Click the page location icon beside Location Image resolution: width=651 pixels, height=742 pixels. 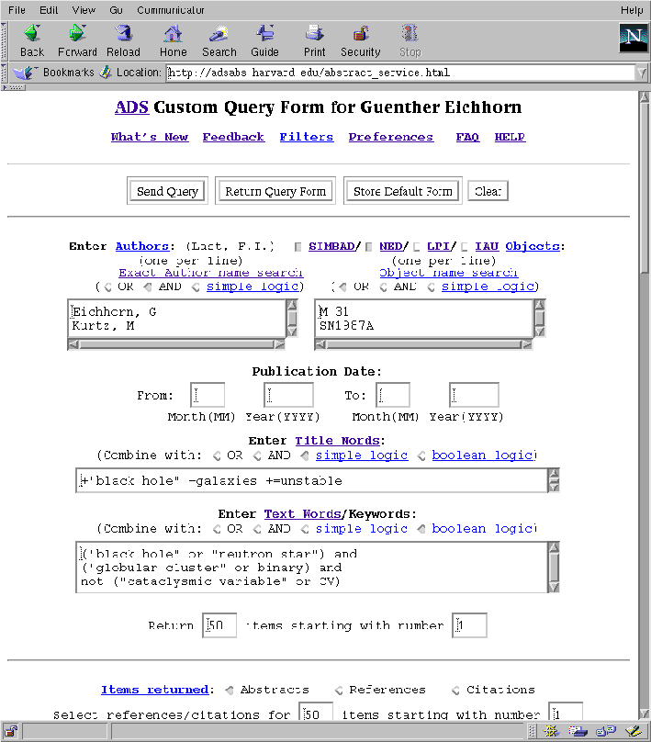(106, 73)
